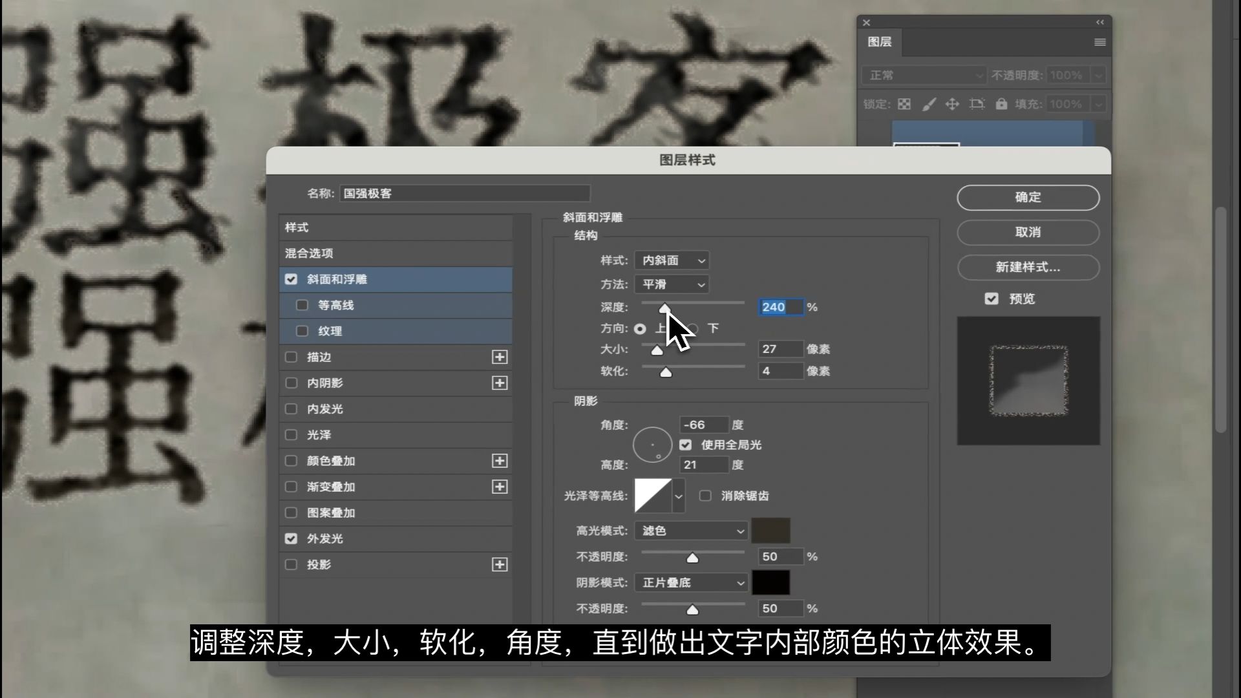Click the plus icon next to 描边
This screenshot has width=1241, height=698.
pos(500,357)
